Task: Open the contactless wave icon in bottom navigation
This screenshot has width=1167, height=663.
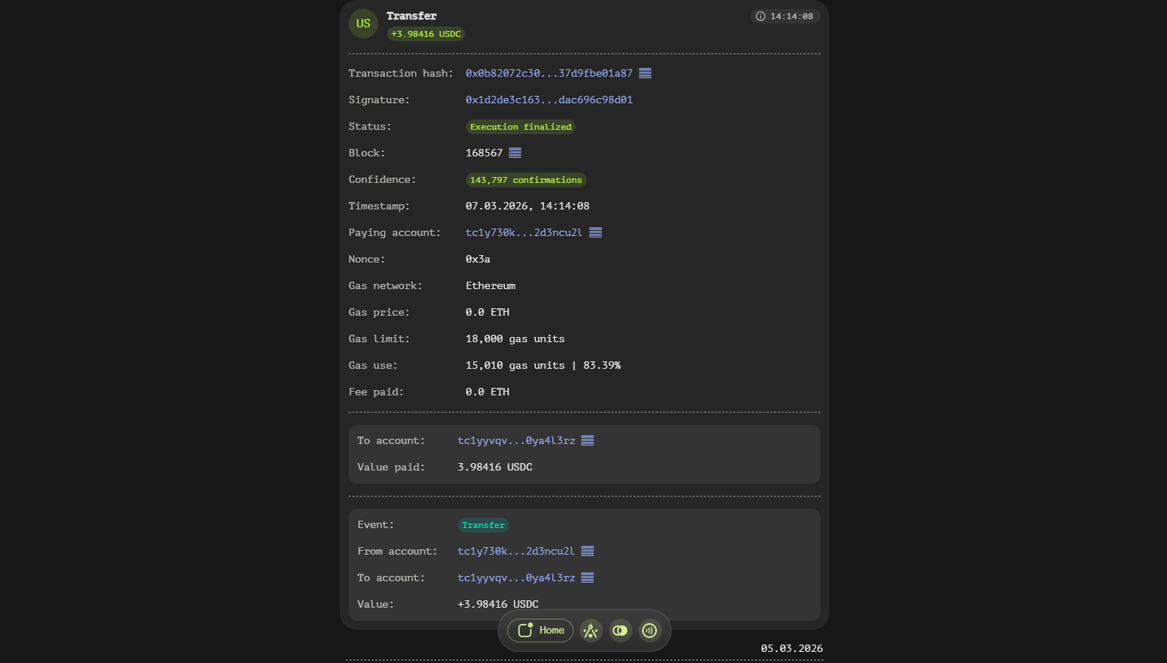Action: tap(649, 631)
